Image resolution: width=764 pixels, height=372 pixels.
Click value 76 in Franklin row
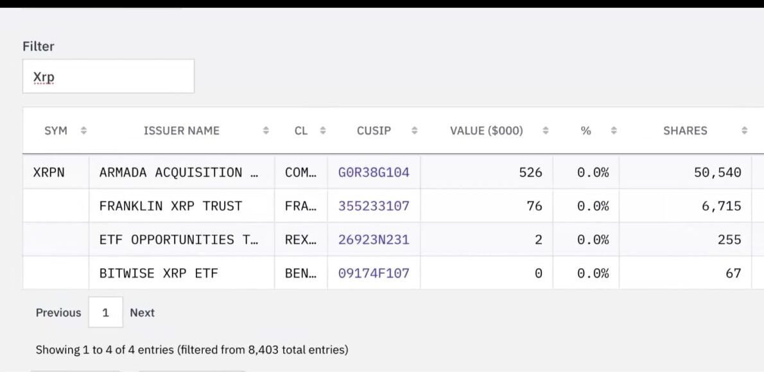[534, 206]
